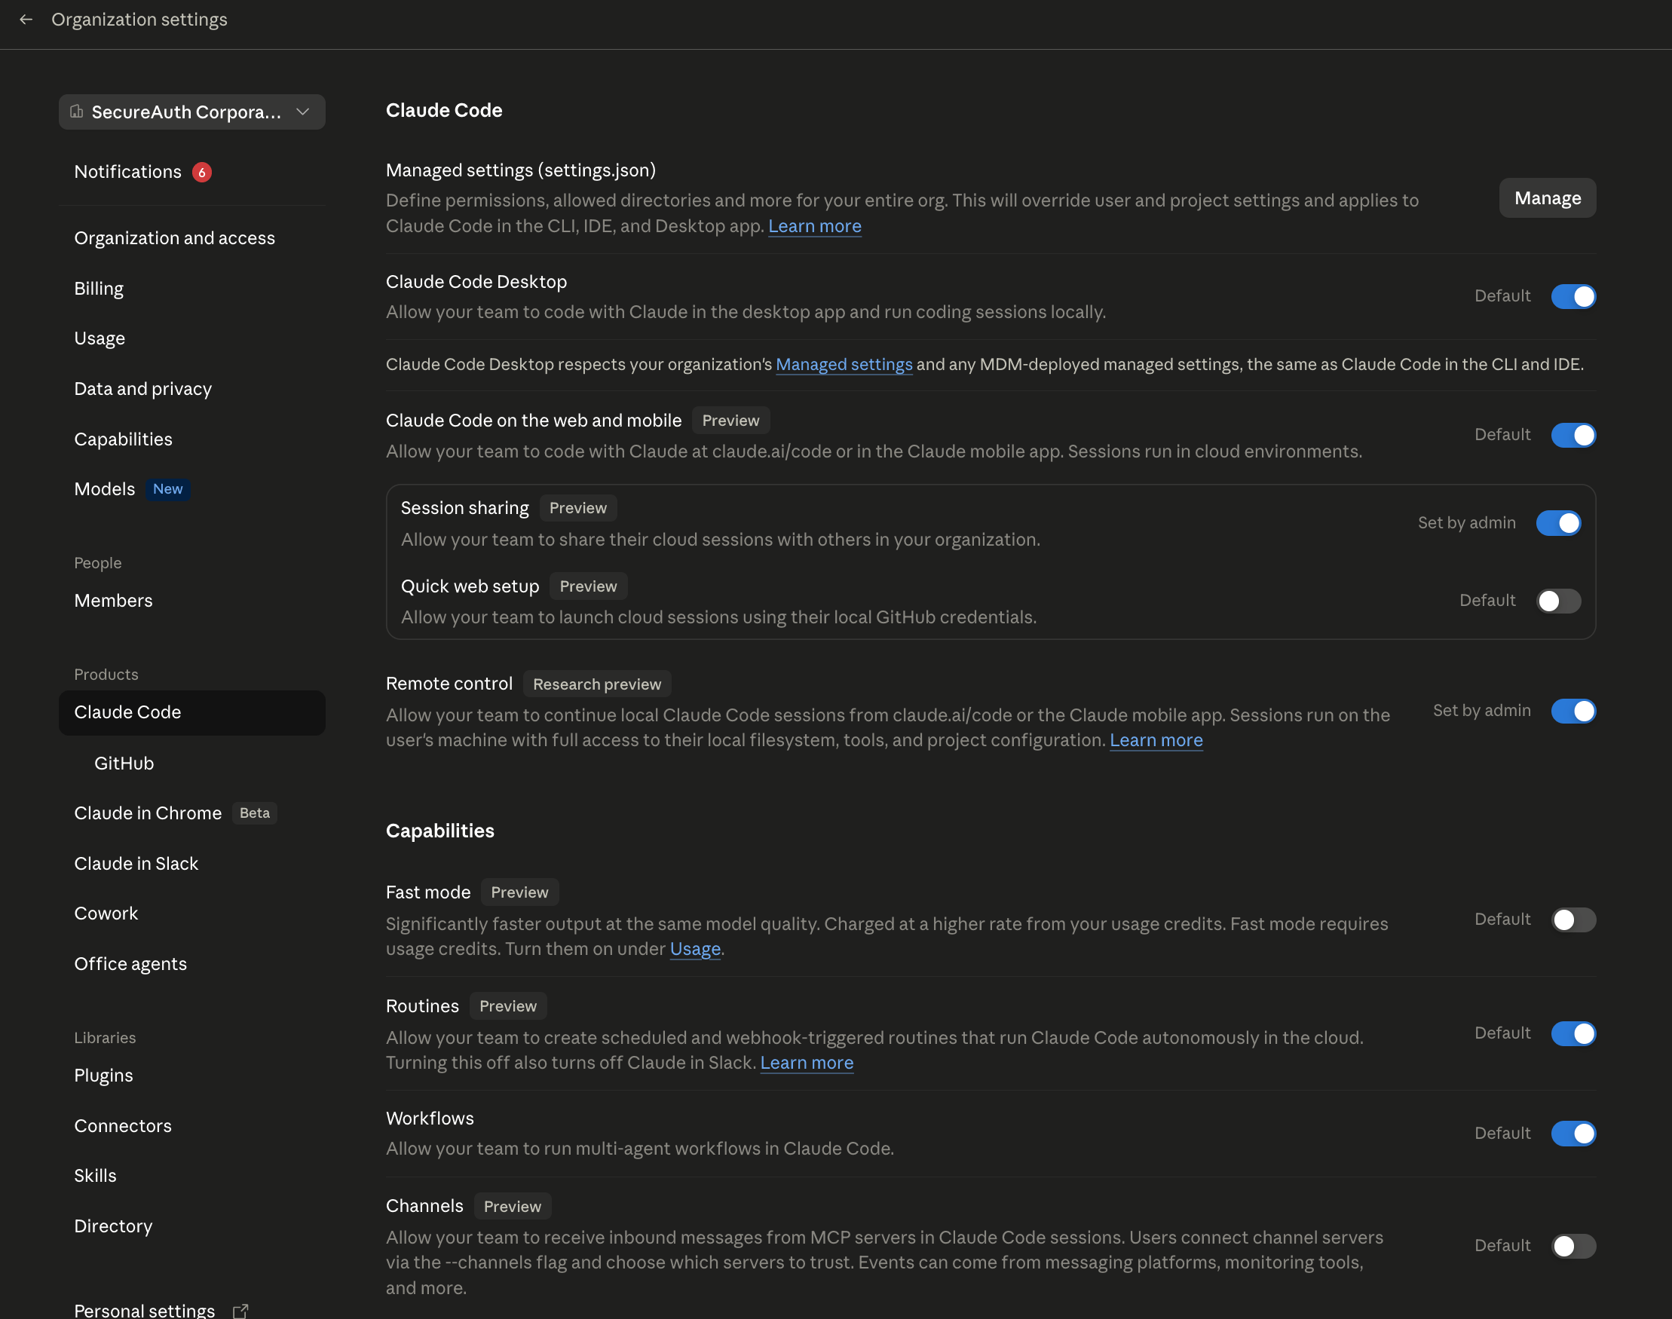Toggle the Routines switch
The width and height of the screenshot is (1672, 1319).
tap(1573, 1033)
